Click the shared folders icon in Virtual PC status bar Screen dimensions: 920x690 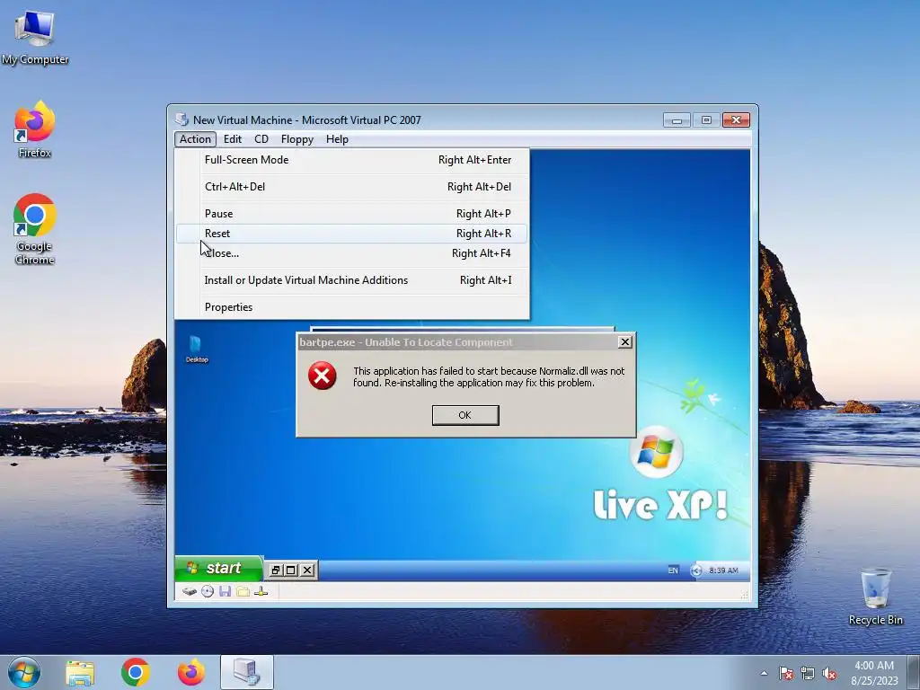(x=243, y=591)
